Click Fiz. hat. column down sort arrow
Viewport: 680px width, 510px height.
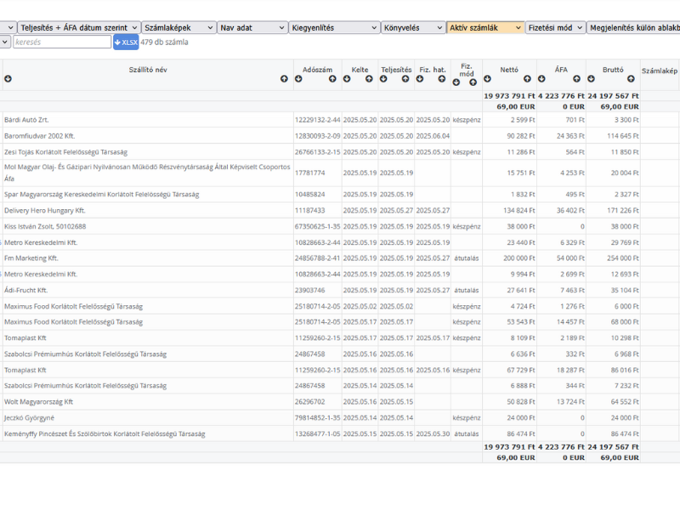(x=420, y=79)
